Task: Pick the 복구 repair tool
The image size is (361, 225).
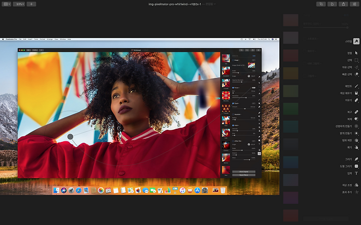Action: tap(356, 112)
